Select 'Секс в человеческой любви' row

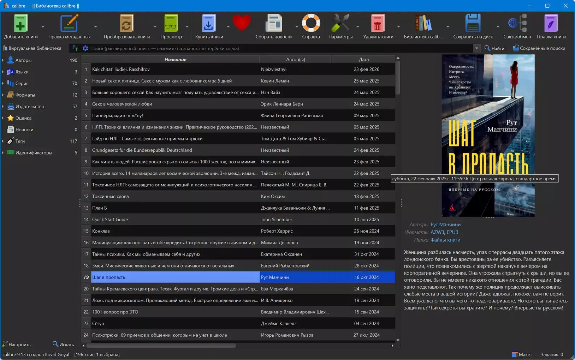(243, 104)
